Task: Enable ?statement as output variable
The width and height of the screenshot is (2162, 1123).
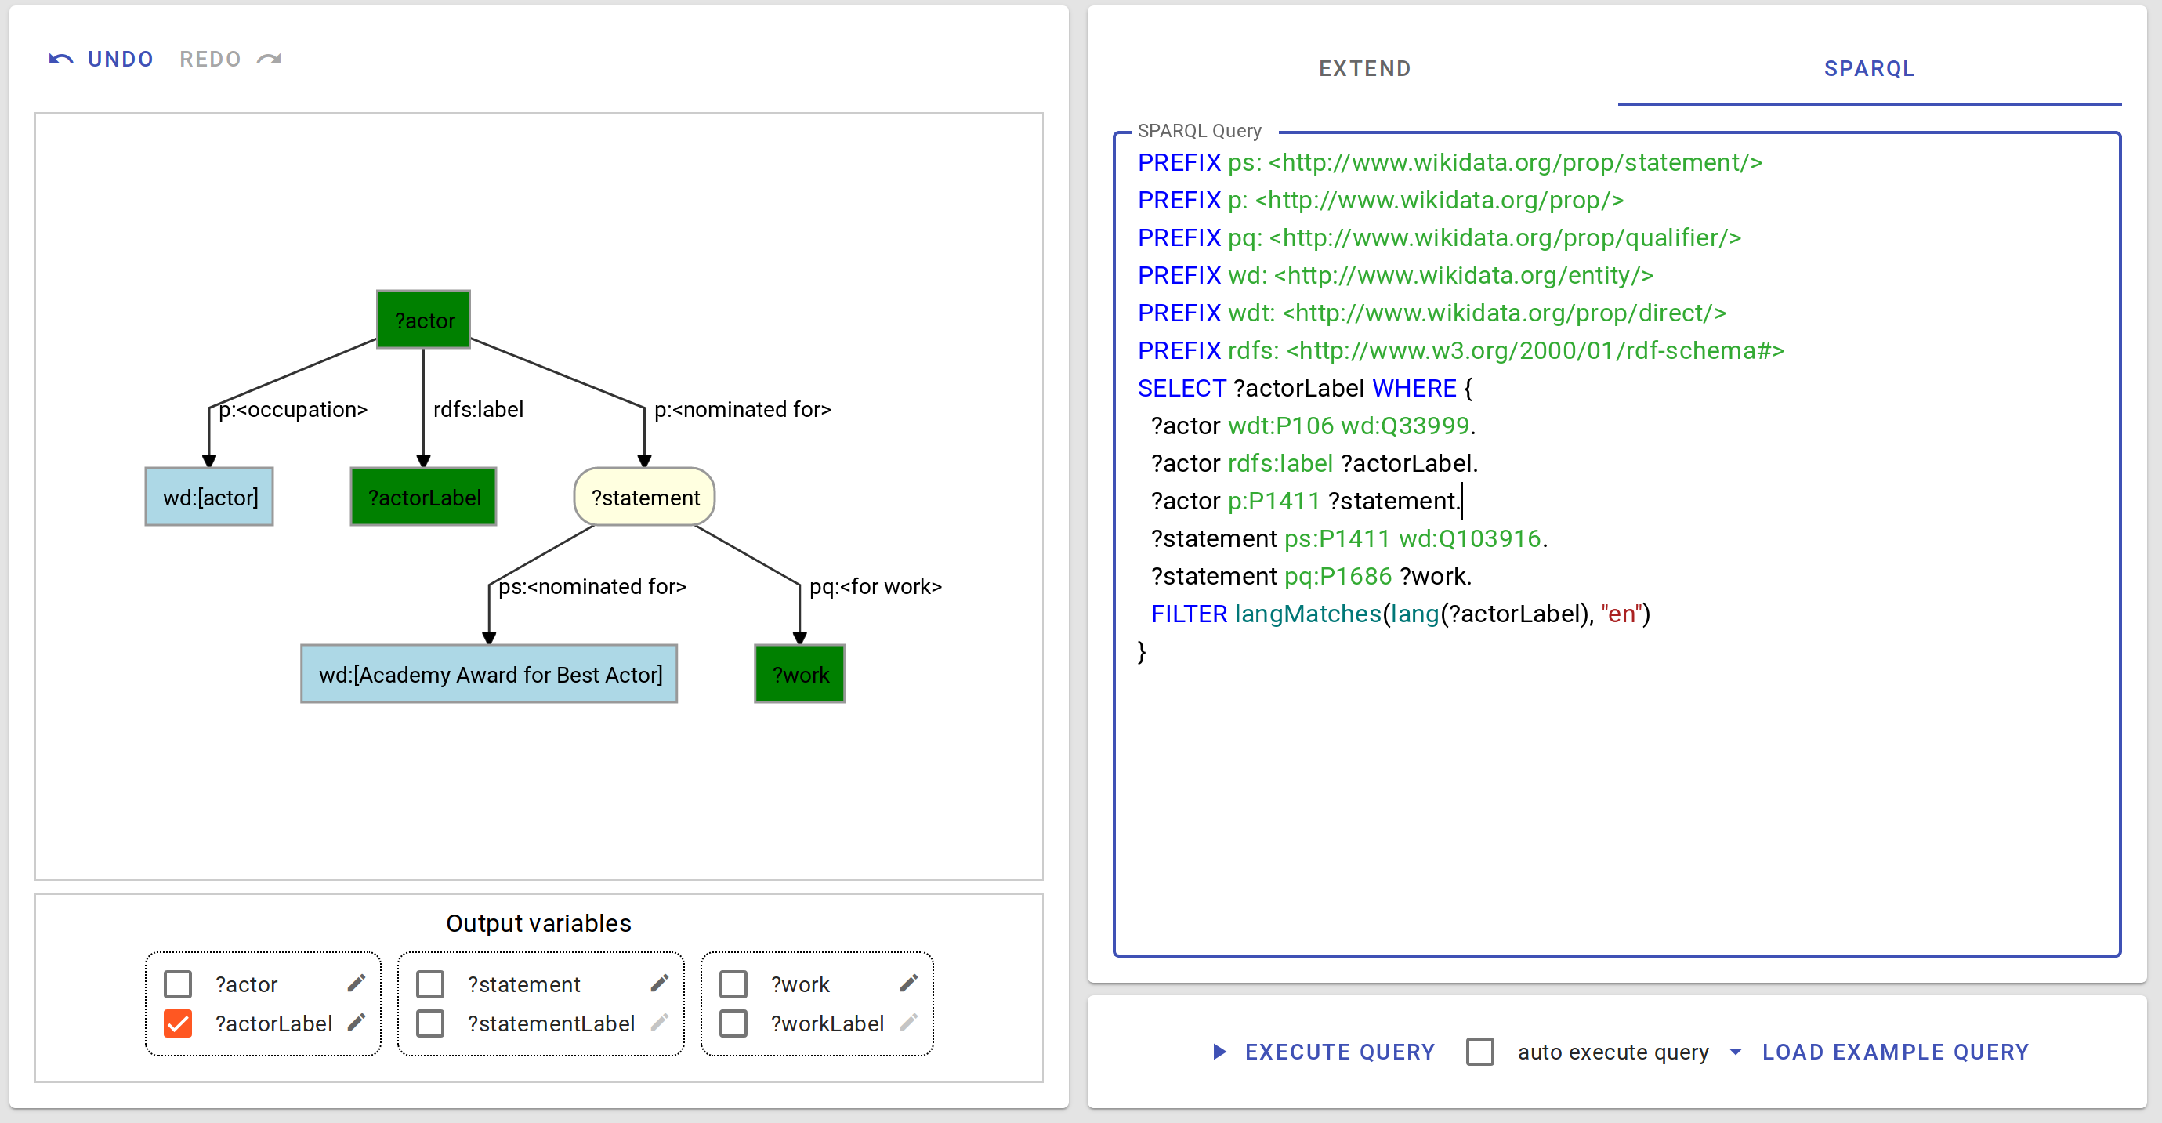Action: (430, 984)
